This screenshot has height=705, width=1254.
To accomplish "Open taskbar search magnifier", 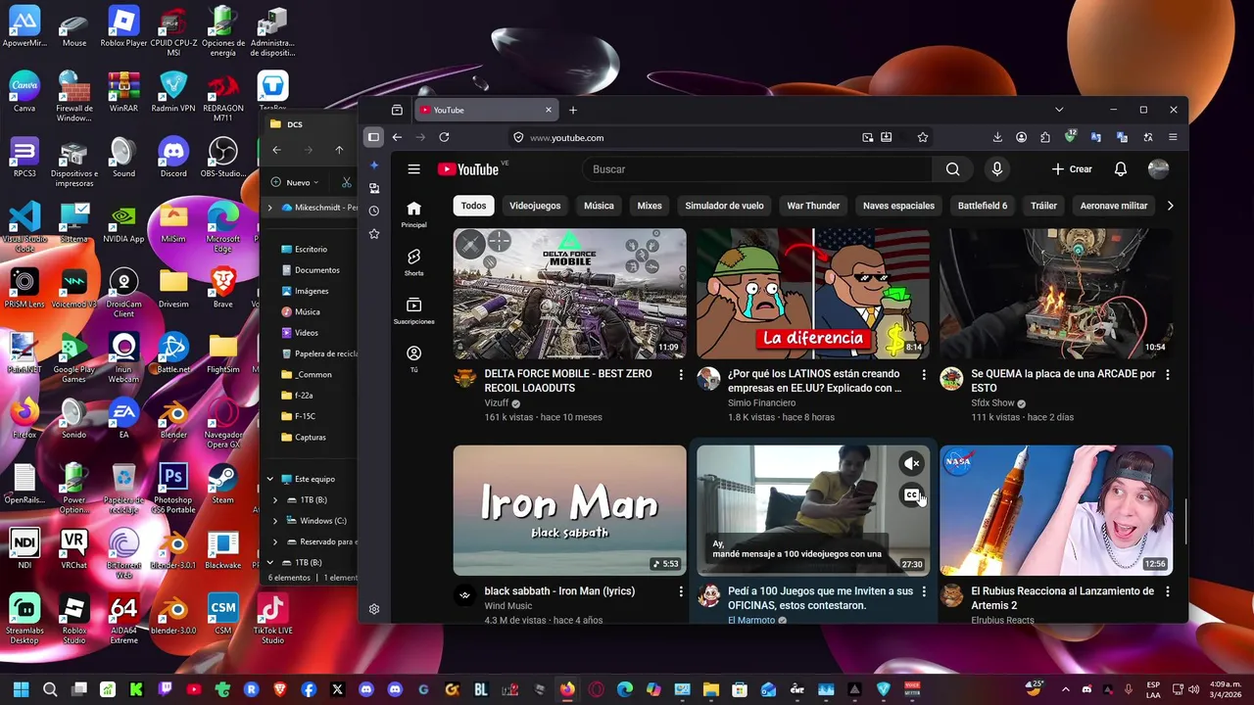I will [x=50, y=689].
